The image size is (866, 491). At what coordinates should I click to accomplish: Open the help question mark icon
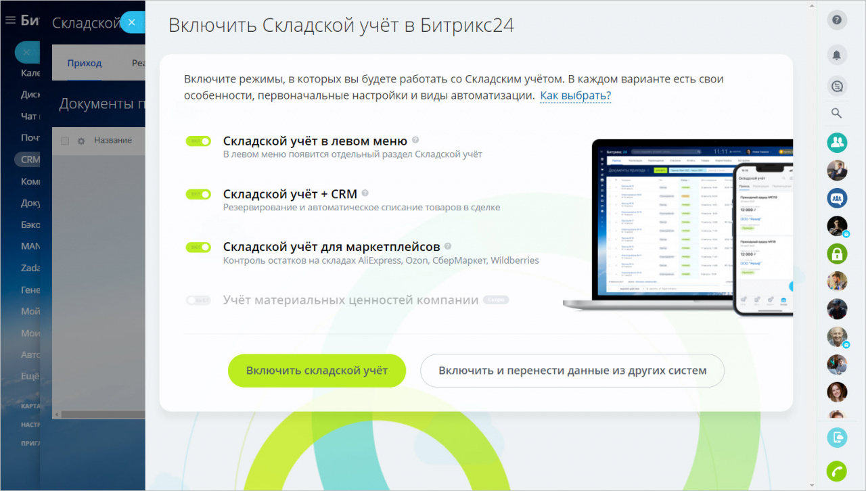pyautogui.click(x=837, y=20)
